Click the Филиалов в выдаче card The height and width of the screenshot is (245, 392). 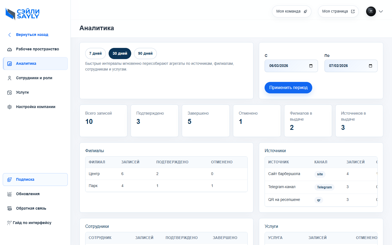click(308, 121)
